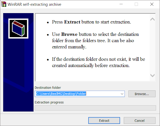
Task: Expand the Destination folder dropdown arrow
Action: [122, 94]
